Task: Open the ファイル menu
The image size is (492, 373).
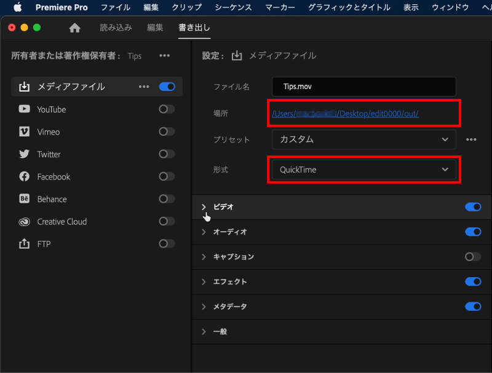Action: click(116, 7)
